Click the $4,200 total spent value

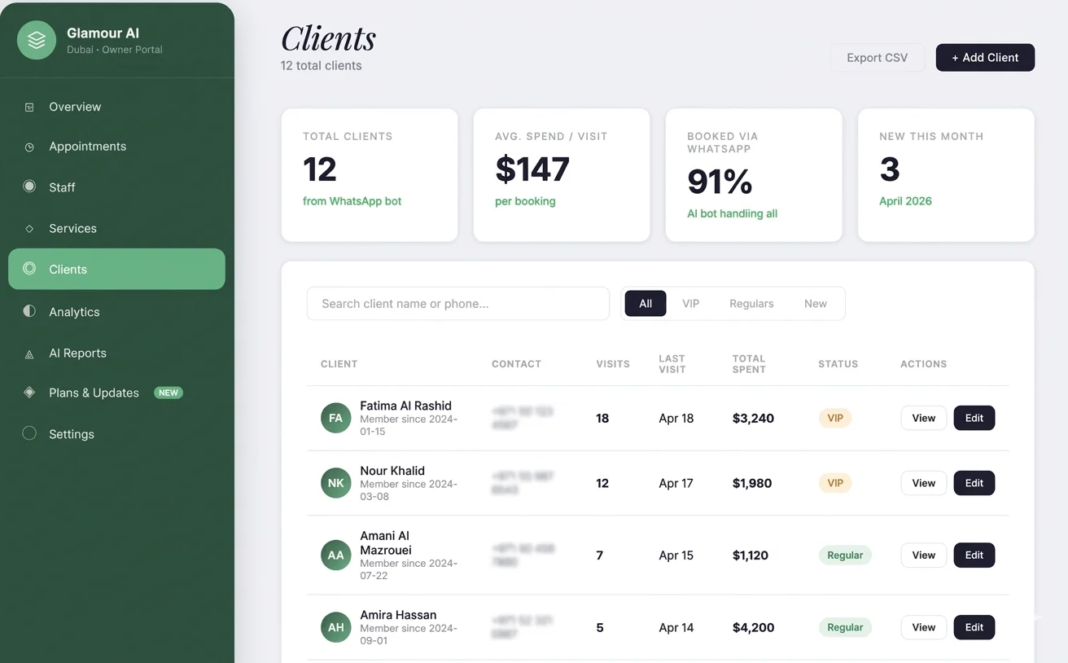pyautogui.click(x=753, y=627)
